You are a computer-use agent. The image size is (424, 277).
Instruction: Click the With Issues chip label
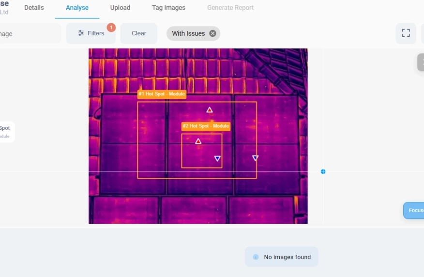[188, 33]
